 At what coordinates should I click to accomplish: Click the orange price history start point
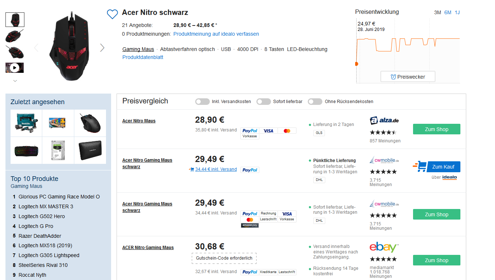click(x=357, y=64)
